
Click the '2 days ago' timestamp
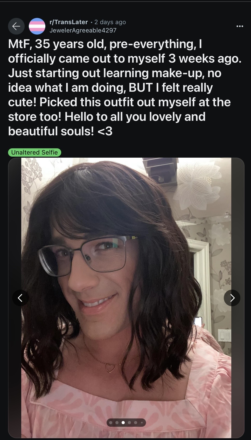click(x=110, y=22)
